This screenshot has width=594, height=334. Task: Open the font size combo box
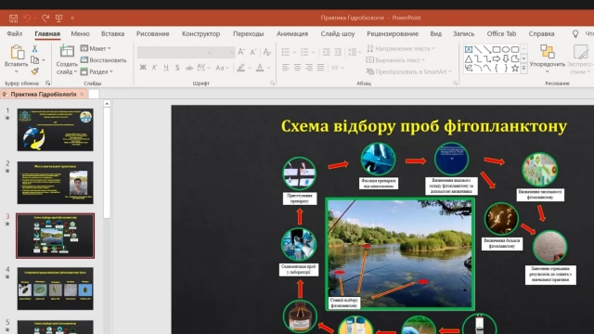pyautogui.click(x=224, y=52)
